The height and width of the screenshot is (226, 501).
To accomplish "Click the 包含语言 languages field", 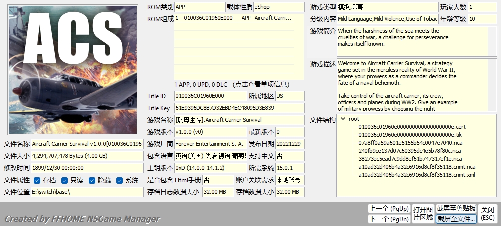I will point(211,156).
